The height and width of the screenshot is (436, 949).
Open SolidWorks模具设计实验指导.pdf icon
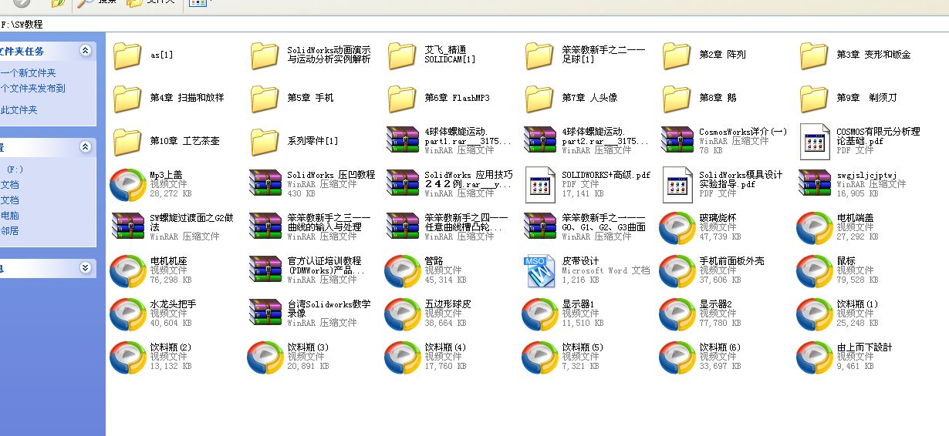tap(677, 185)
